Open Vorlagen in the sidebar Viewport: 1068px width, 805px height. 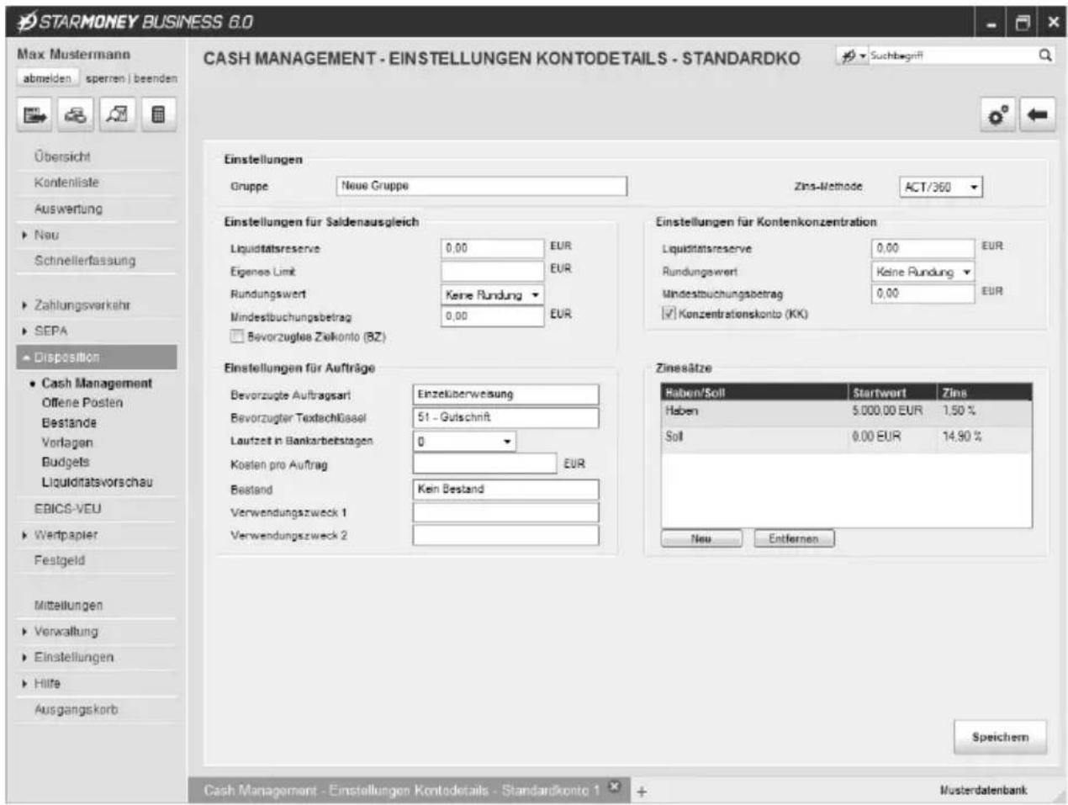point(67,442)
